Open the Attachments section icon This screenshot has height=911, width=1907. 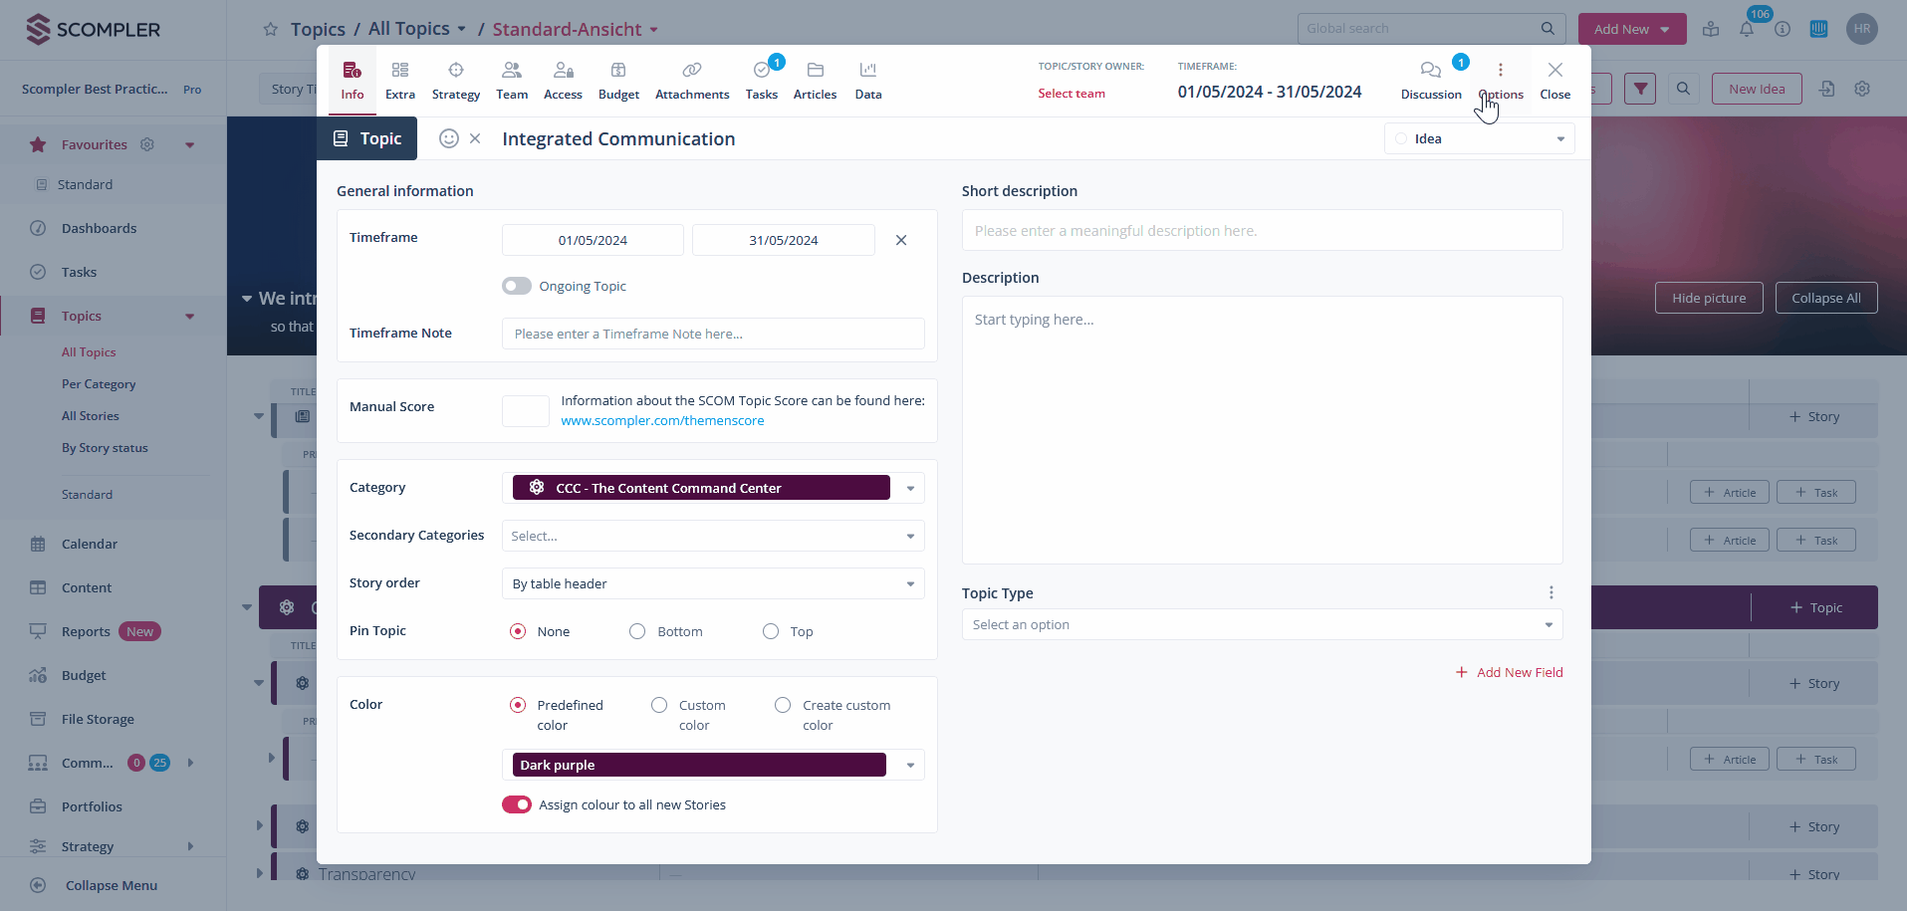click(x=691, y=71)
